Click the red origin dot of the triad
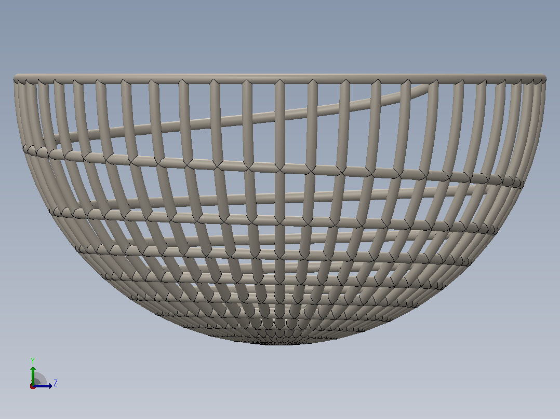This screenshot has width=560, height=419. pos(33,386)
